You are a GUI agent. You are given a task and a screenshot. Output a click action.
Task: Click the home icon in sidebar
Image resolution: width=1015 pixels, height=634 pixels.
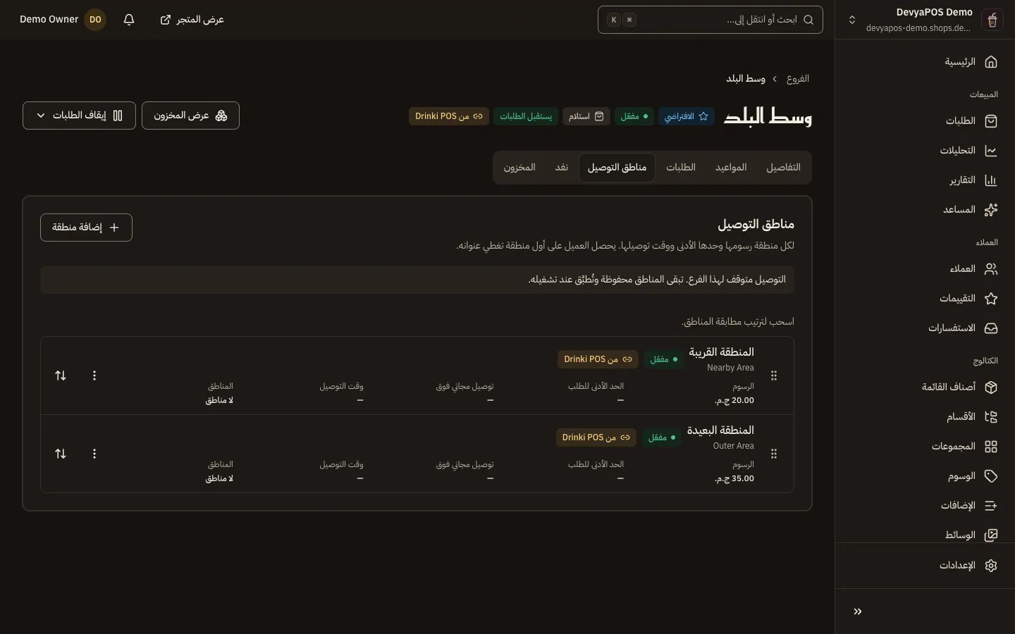pyautogui.click(x=991, y=62)
